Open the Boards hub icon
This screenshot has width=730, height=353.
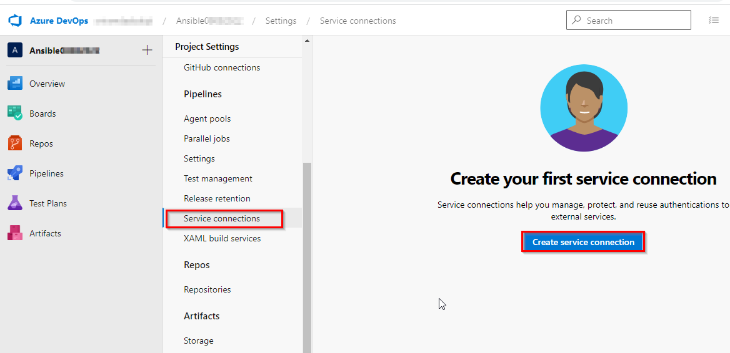click(15, 114)
